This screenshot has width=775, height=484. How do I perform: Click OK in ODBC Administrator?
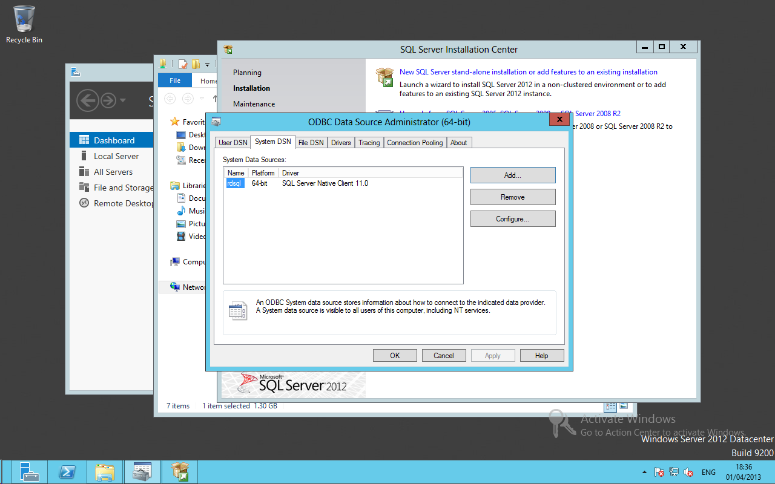click(395, 356)
